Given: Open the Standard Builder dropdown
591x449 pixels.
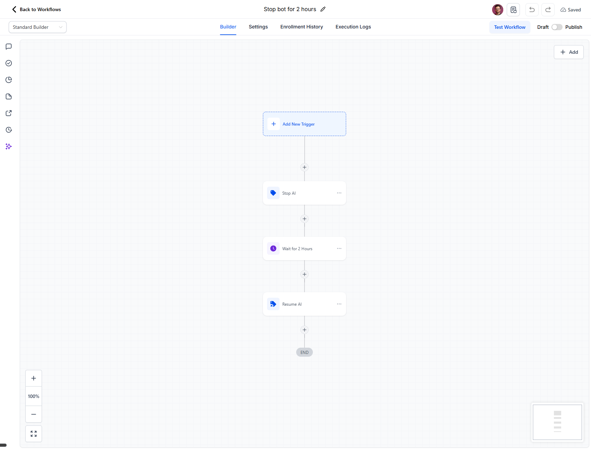Looking at the screenshot, I should [x=37, y=27].
